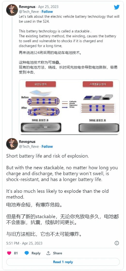The height and width of the screenshot is (271, 126).
Task: Follow @Tech_Reve in the second tweet
Action: 47,146
